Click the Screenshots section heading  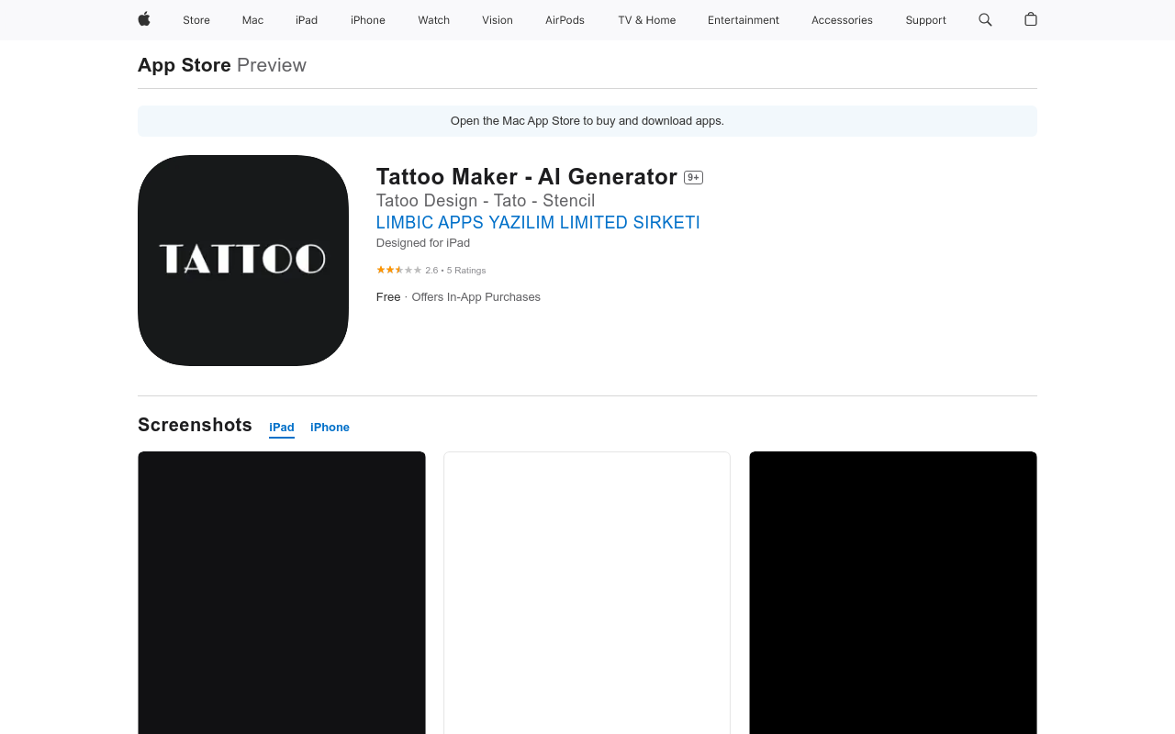click(195, 425)
